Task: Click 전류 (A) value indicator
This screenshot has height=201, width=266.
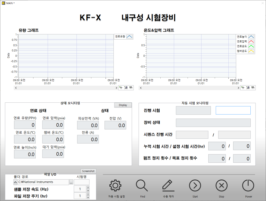Action: (x=88, y=139)
